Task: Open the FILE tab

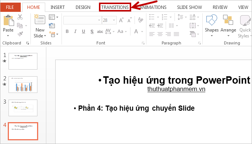Action: pyautogui.click(x=10, y=7)
